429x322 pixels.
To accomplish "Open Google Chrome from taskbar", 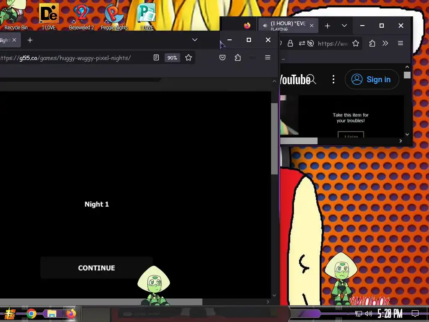I will [x=31, y=314].
